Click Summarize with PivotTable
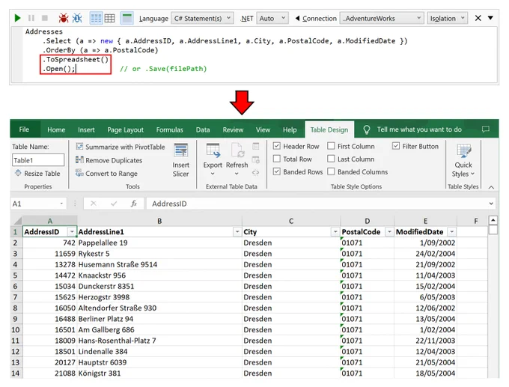Image resolution: width=509 pixels, height=387 pixels. point(121,147)
